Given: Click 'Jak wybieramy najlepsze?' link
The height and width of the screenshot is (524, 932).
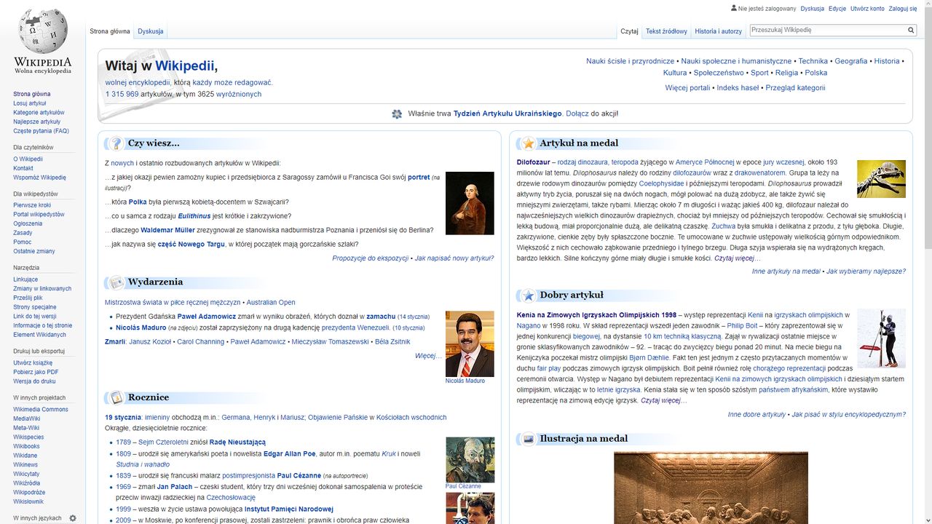Looking at the screenshot, I should pos(866,271).
